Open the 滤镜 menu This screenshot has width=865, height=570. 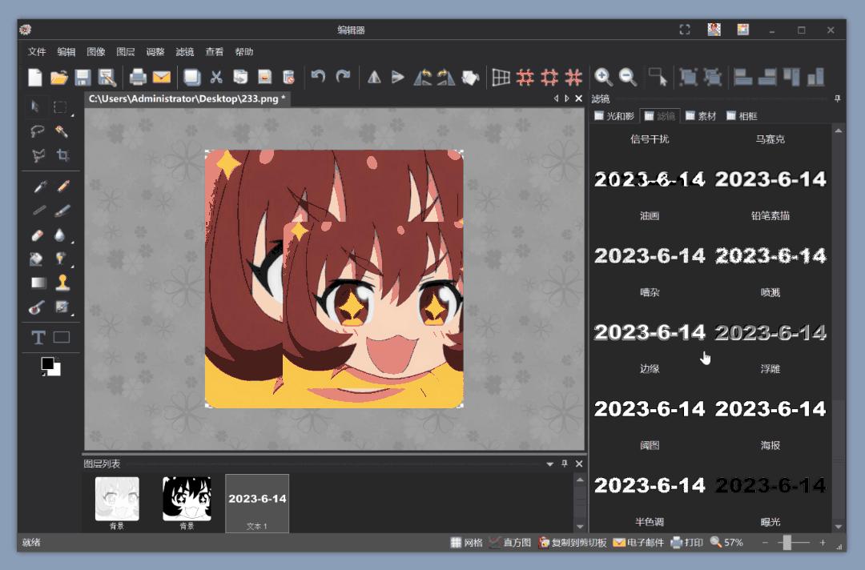click(x=184, y=52)
